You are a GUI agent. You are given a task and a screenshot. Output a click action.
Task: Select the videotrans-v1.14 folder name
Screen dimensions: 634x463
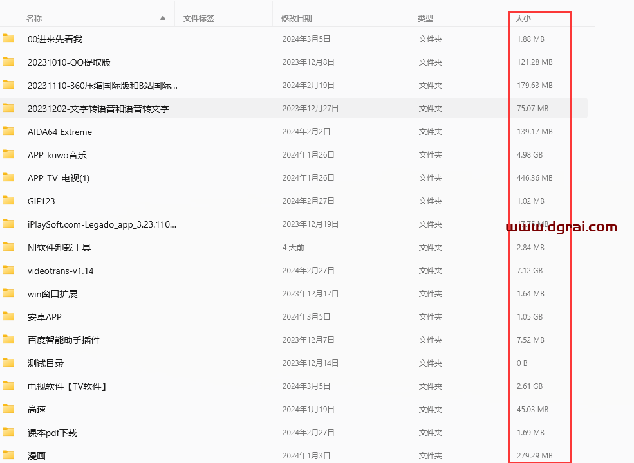[x=61, y=271]
